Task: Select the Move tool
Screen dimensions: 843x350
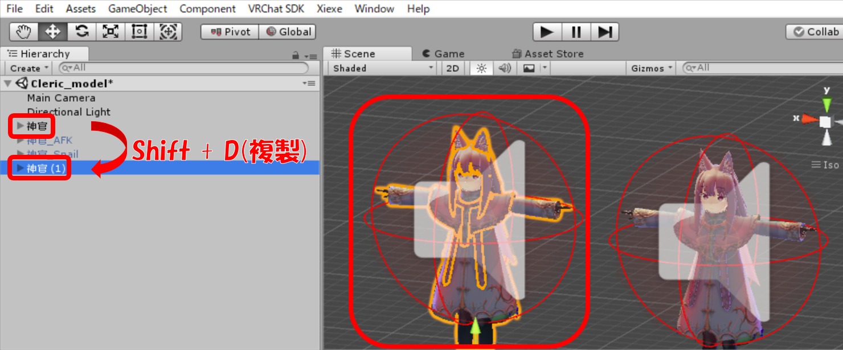Action: (x=52, y=32)
